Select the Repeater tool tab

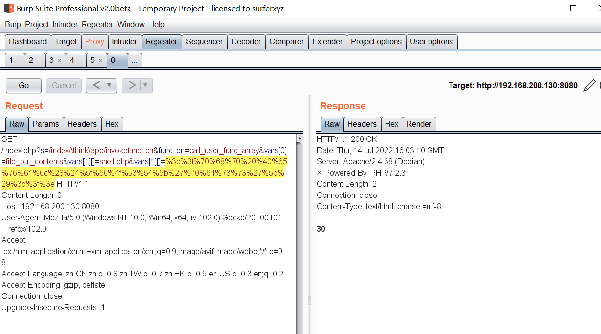pos(161,42)
